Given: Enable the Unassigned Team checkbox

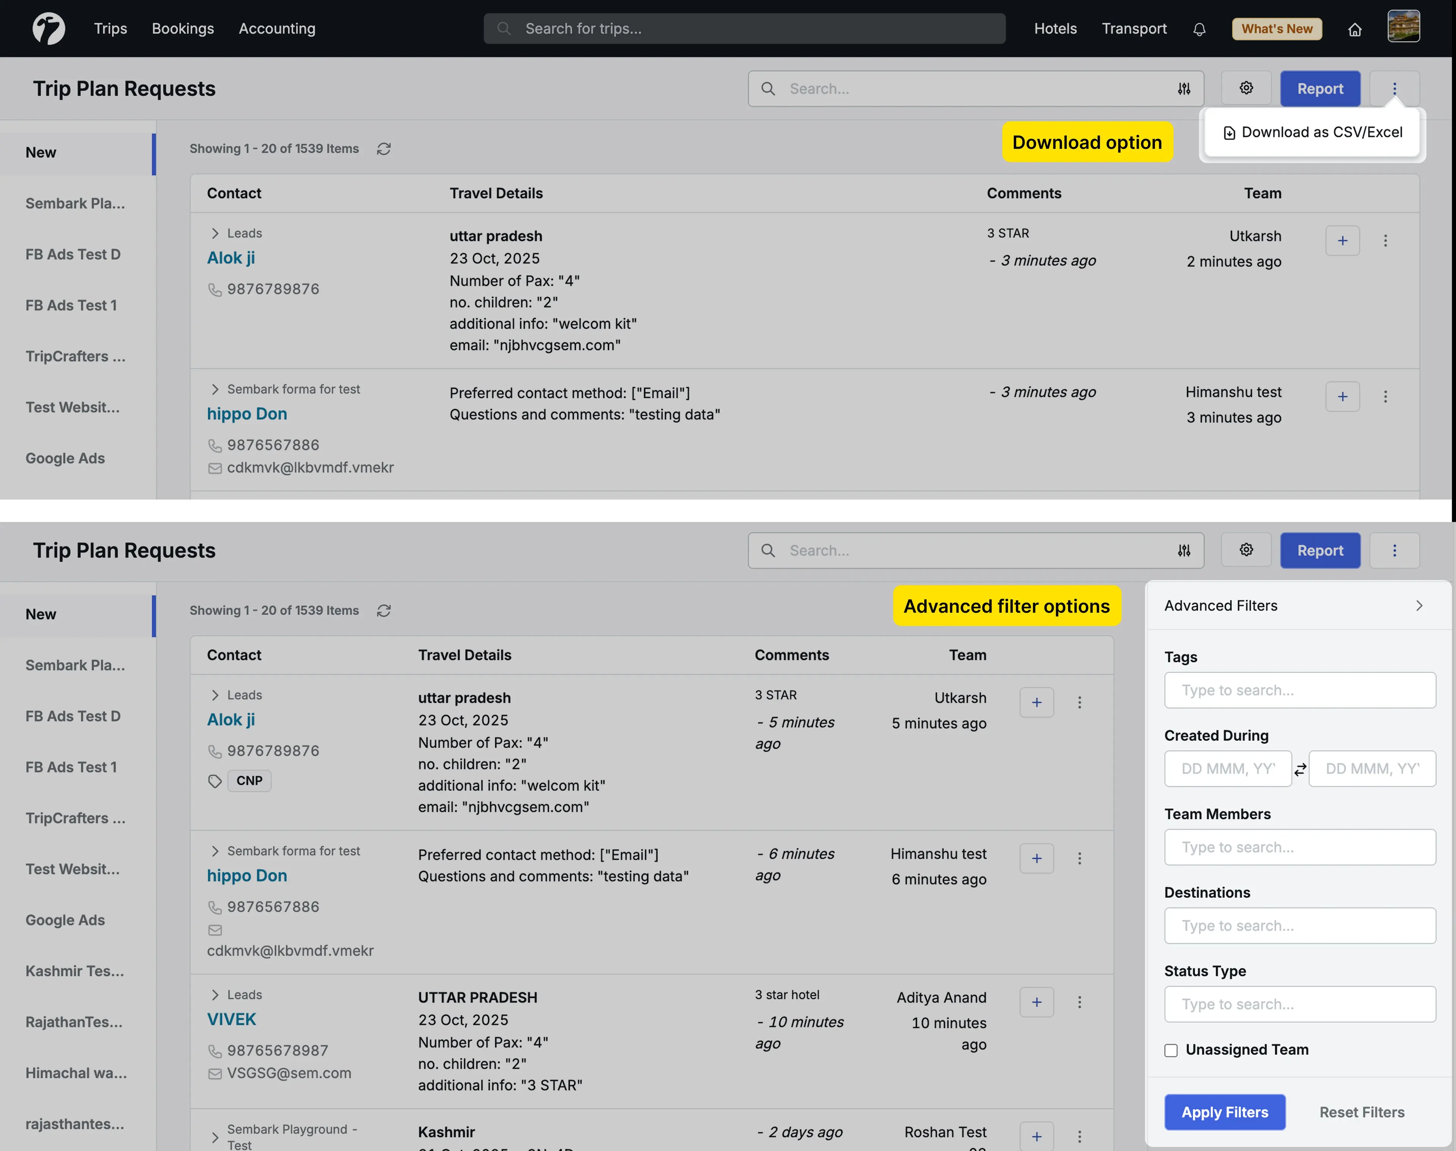Looking at the screenshot, I should (1171, 1050).
